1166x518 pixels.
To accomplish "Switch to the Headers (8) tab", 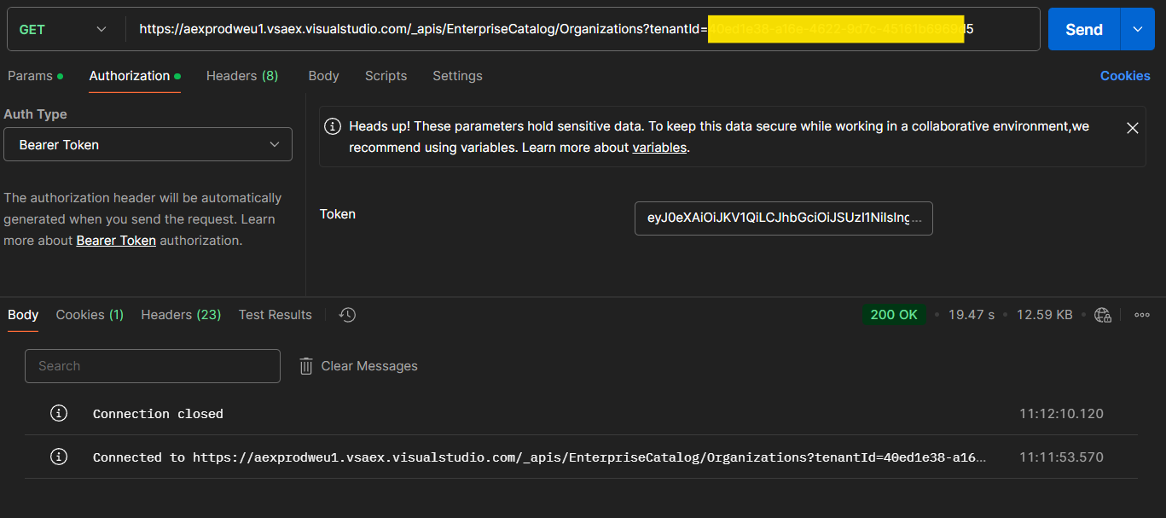I will click(242, 76).
